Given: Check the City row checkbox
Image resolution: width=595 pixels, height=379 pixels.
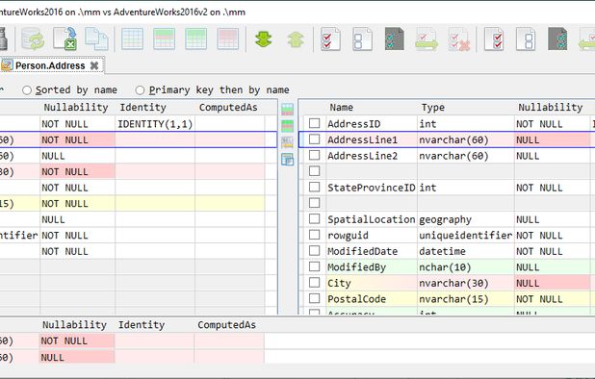Looking at the screenshot, I should pos(314,283).
